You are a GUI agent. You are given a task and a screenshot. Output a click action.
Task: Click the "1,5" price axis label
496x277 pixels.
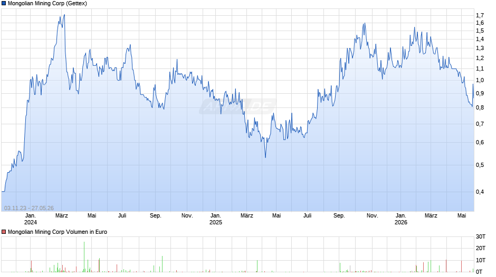coord(480,31)
